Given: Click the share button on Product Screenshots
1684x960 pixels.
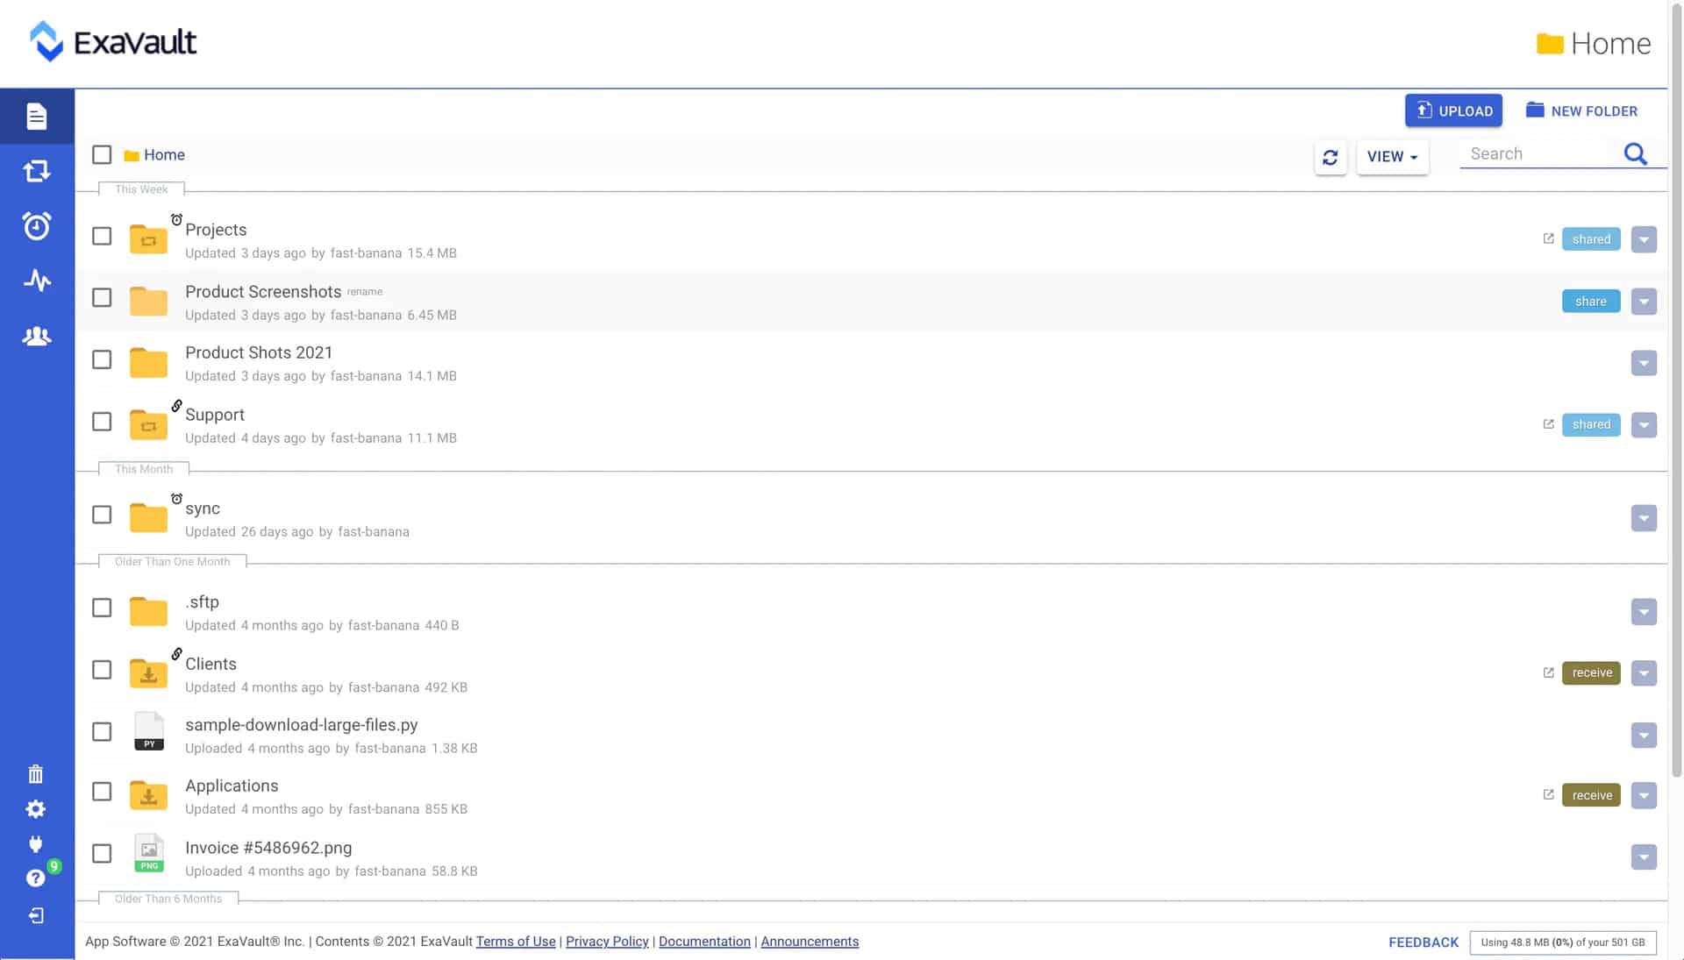Looking at the screenshot, I should click(1590, 300).
